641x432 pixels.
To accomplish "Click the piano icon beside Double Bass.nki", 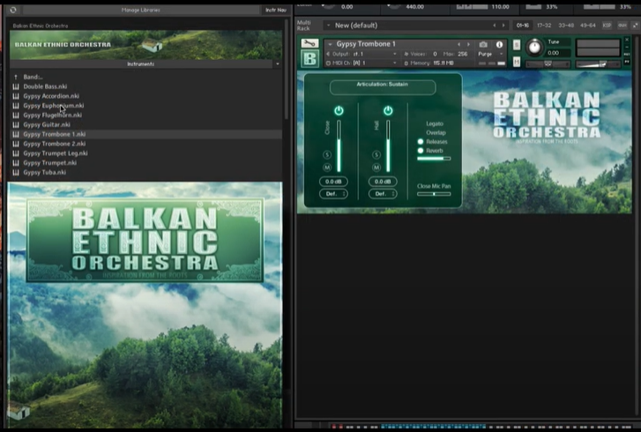I will (16, 86).
